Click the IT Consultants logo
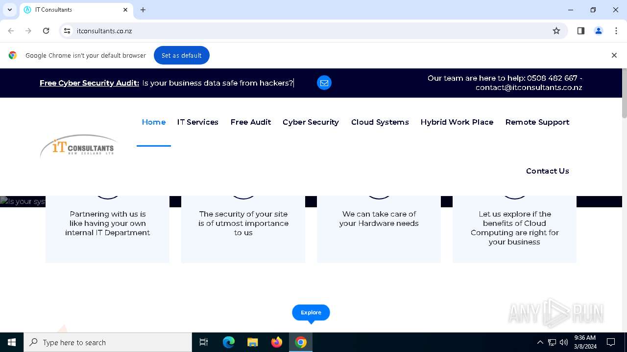 coord(78,146)
